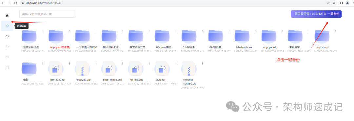Click the share icon in the address bar
Screen dimensions: 354x121
(x=328, y=3)
